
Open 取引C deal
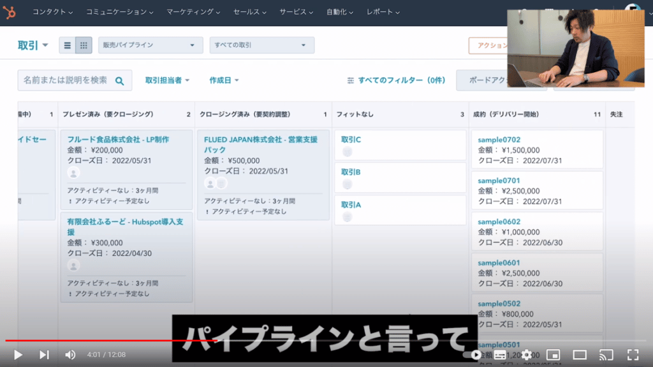[x=351, y=140]
